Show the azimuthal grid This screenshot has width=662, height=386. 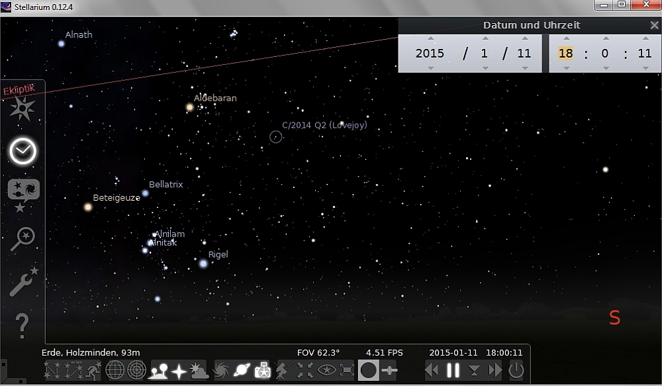[136, 370]
